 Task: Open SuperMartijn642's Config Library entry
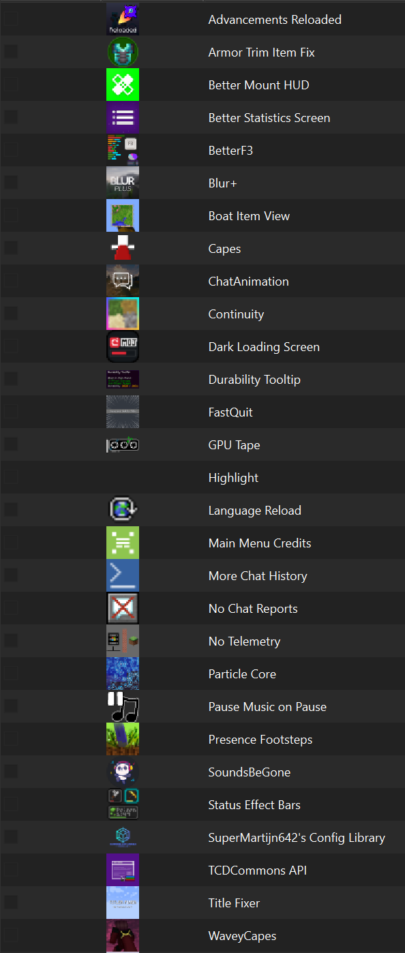coord(297,838)
